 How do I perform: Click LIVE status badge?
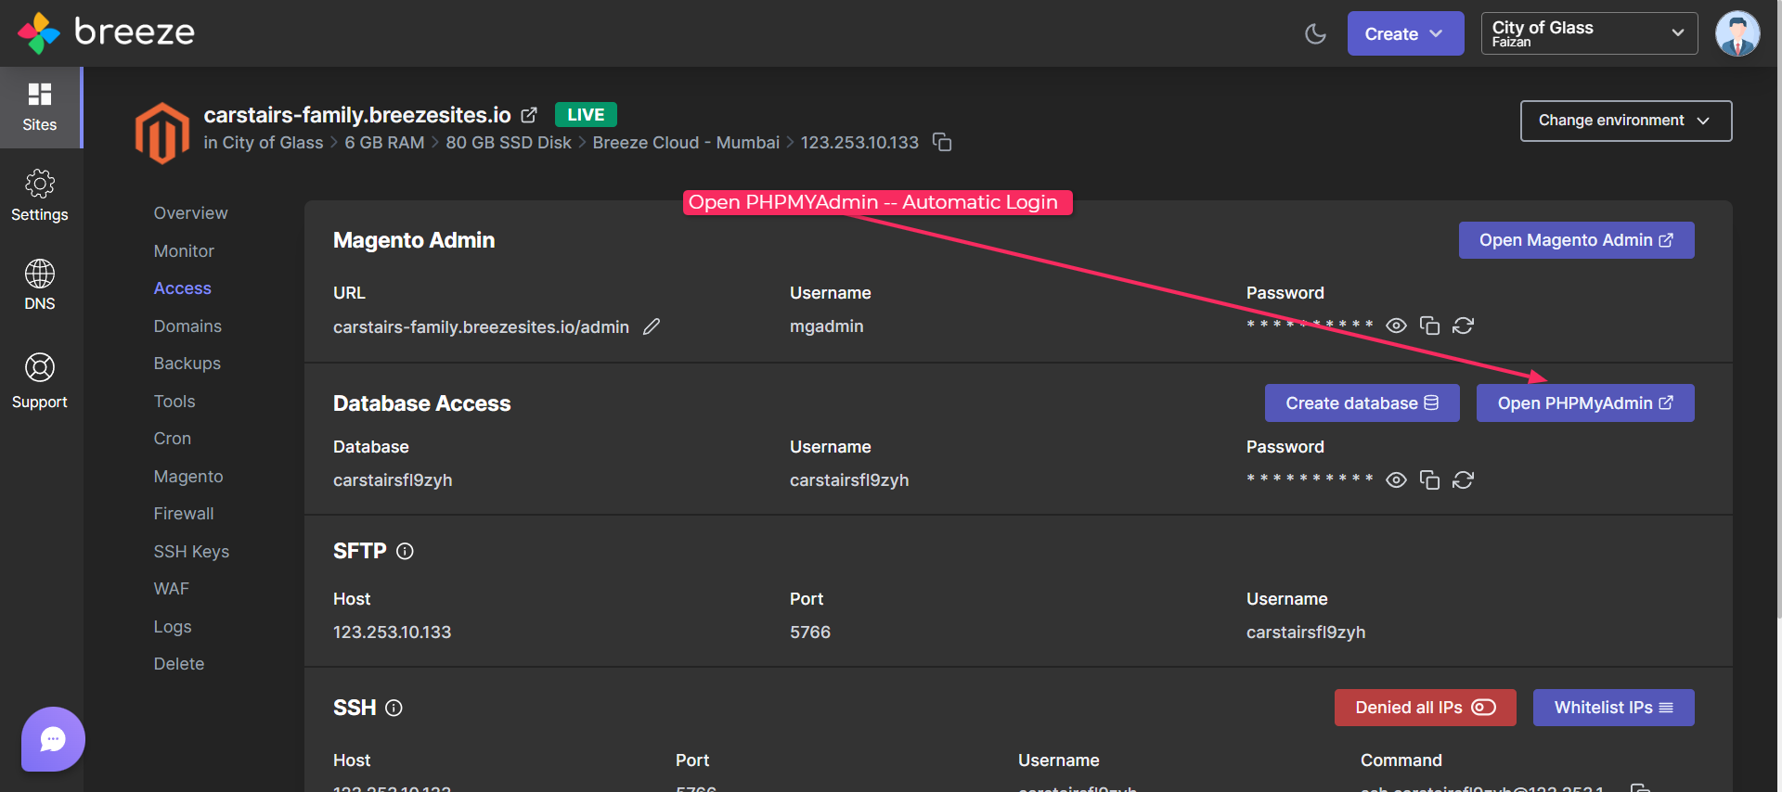pos(586,114)
